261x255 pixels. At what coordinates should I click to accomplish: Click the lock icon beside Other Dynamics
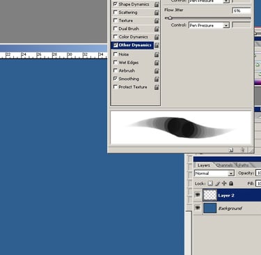click(x=157, y=45)
